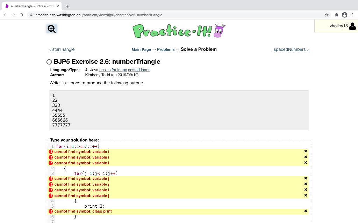Open the Problems navigation link
The image size is (358, 223).
[166, 49]
